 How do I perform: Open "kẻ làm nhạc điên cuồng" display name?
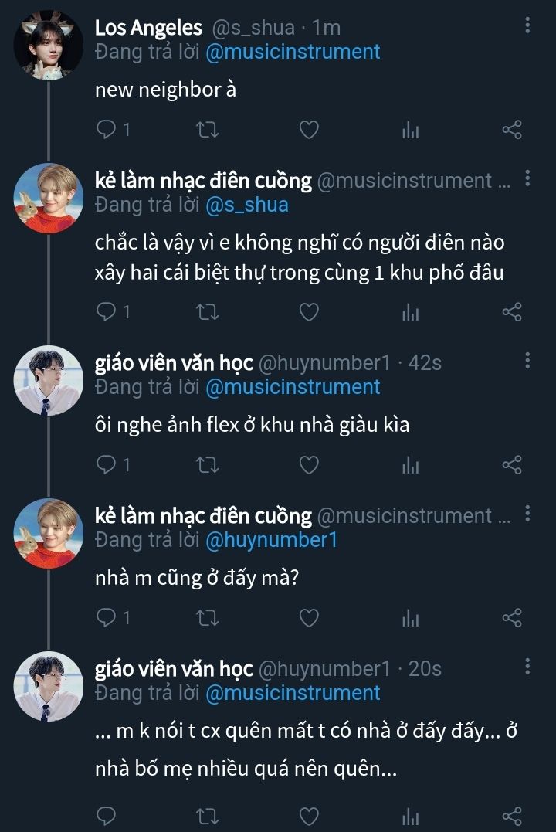pos(203,181)
